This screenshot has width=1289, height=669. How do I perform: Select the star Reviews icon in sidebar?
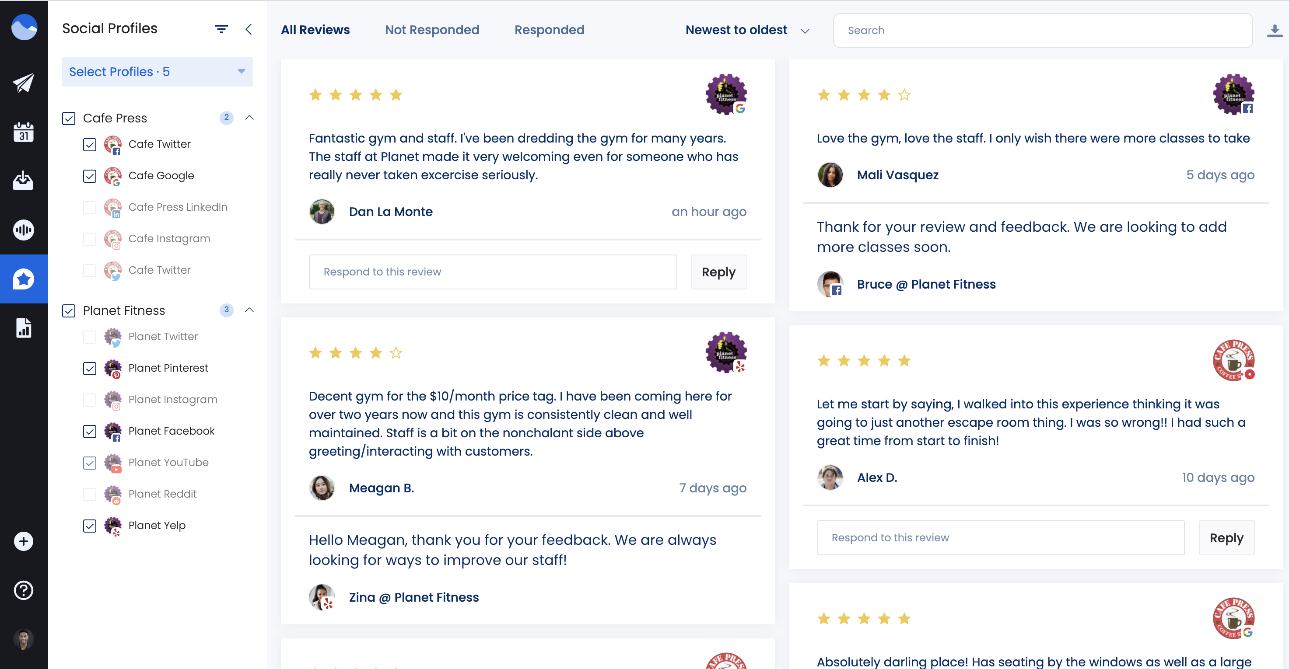coord(24,279)
